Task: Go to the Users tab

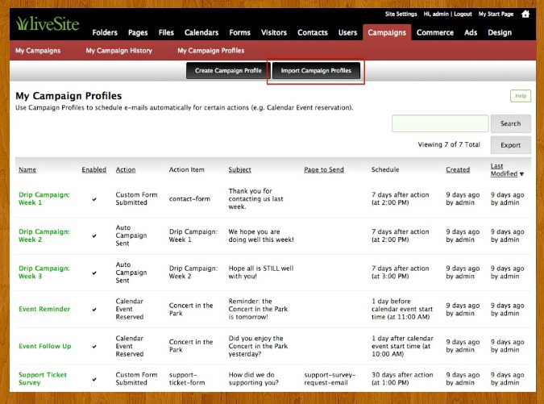Action: (x=347, y=32)
